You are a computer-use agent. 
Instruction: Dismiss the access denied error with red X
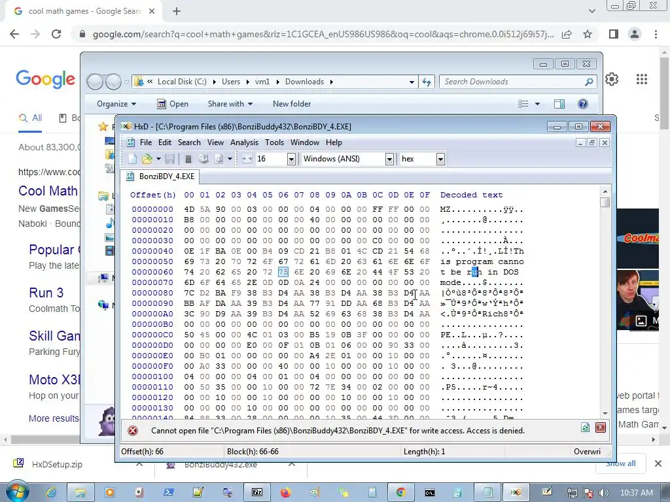tap(601, 427)
